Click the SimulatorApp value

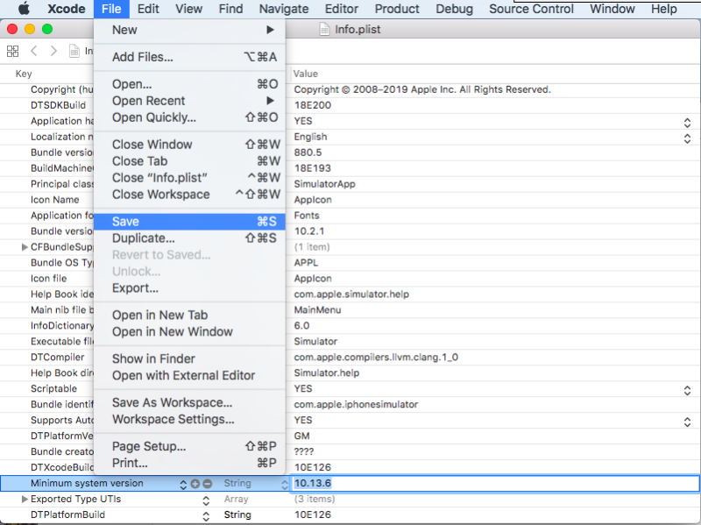[x=324, y=184]
